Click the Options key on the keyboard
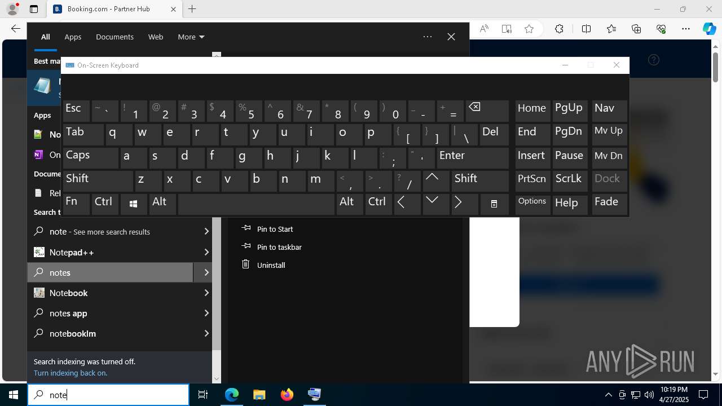 pos(532,204)
